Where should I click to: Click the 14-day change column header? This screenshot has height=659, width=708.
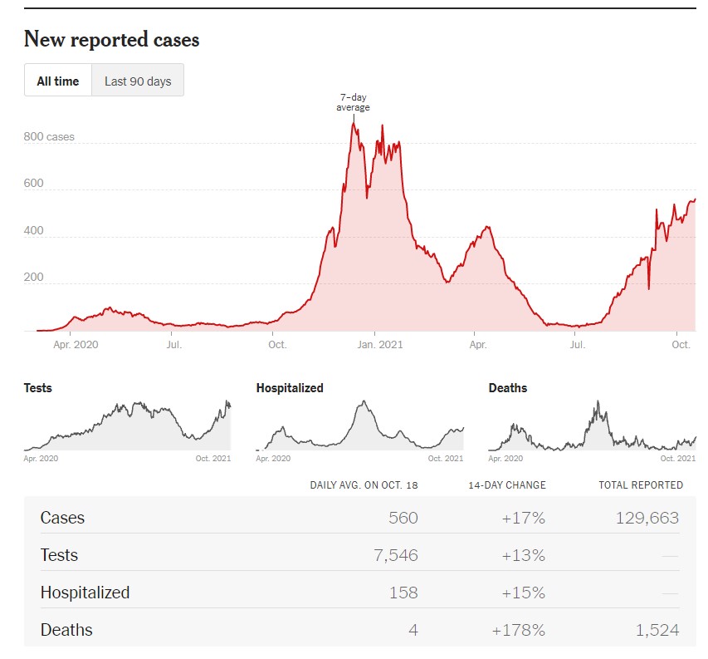click(x=507, y=485)
